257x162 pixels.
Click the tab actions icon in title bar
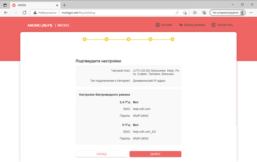[x=5, y=5]
